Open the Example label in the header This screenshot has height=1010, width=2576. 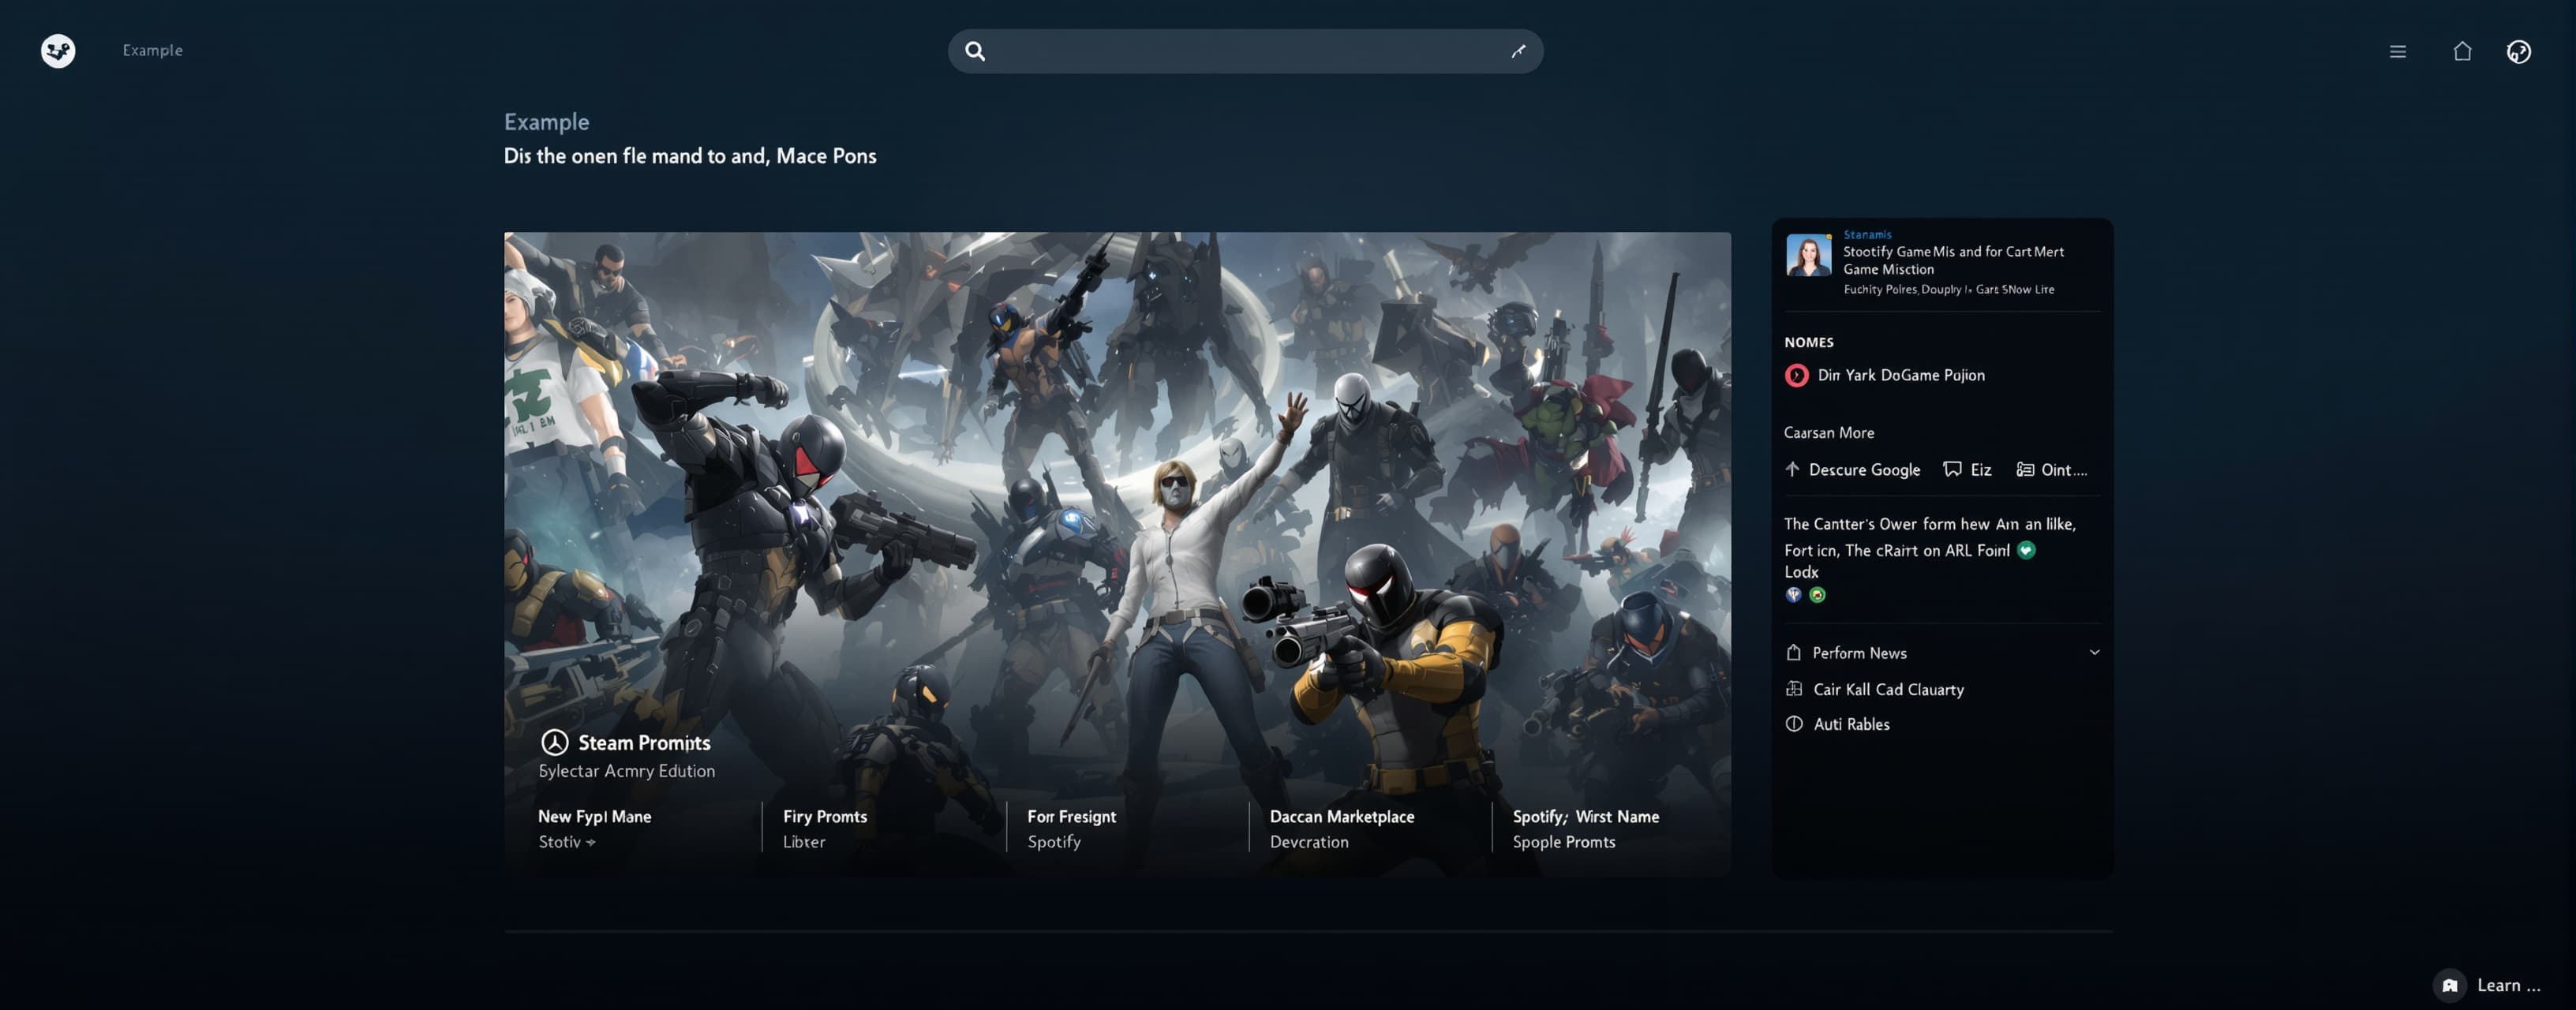pos(152,50)
